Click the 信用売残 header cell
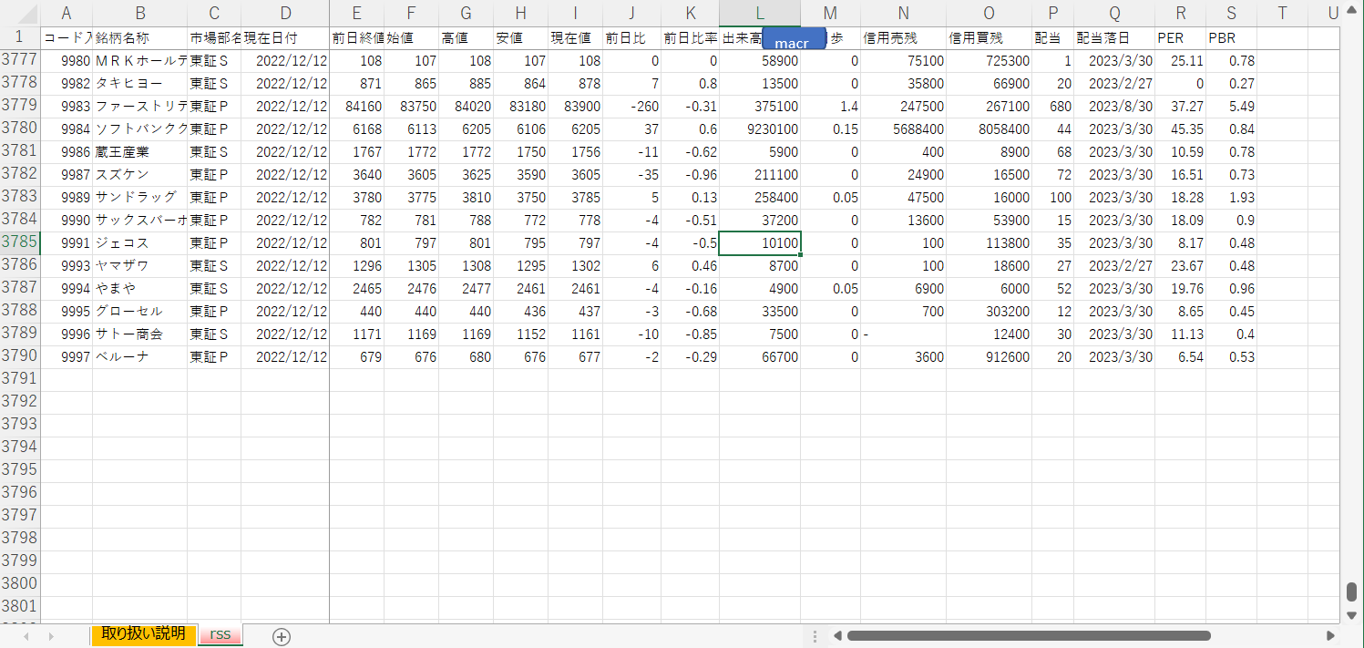The image size is (1364, 648). 903,38
